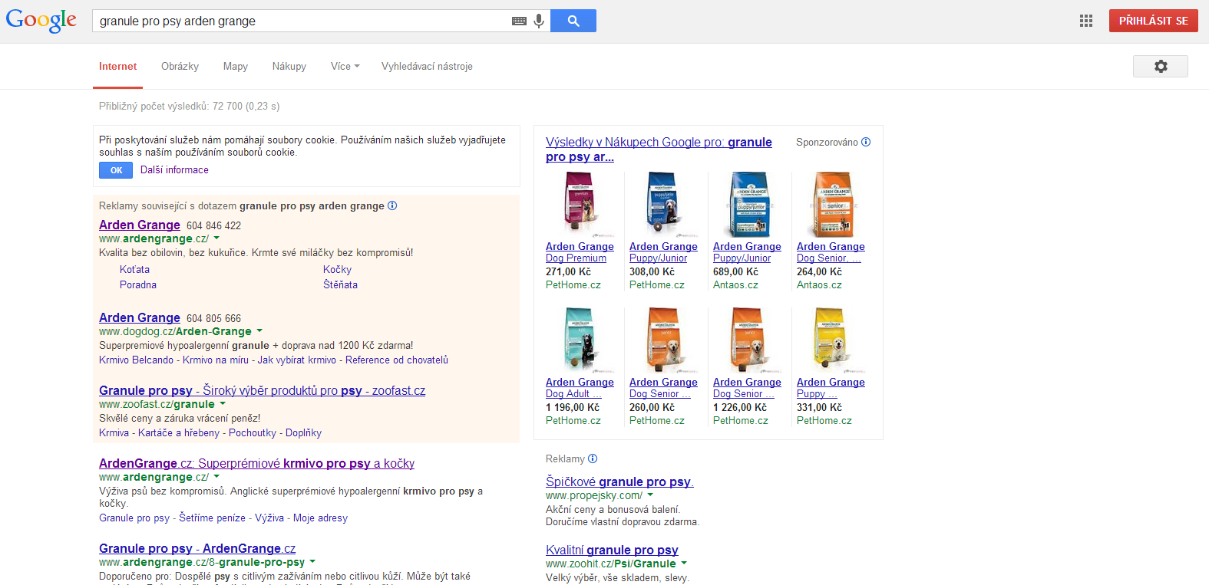Switch to the Obrázky tab

click(180, 67)
